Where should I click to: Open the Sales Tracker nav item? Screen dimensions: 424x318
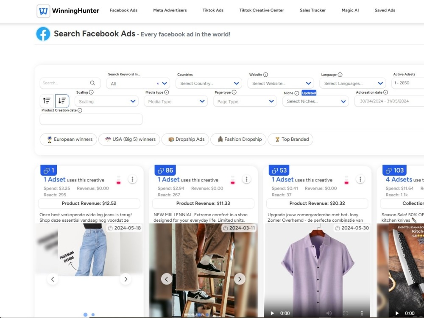[x=312, y=10]
